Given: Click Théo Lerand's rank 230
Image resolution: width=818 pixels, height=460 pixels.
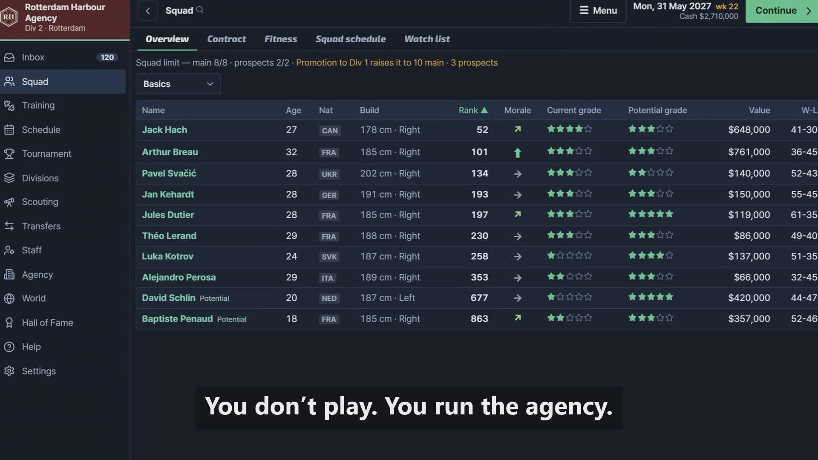Looking at the screenshot, I should pos(479,236).
